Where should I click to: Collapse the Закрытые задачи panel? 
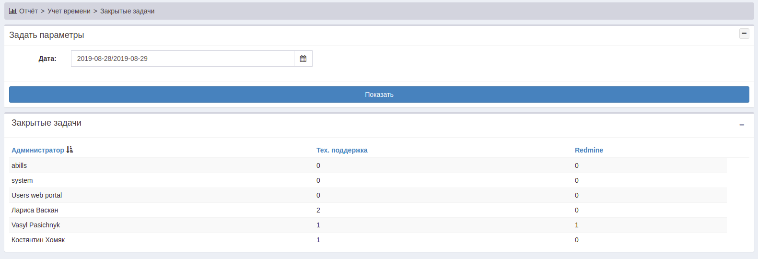tap(742, 125)
